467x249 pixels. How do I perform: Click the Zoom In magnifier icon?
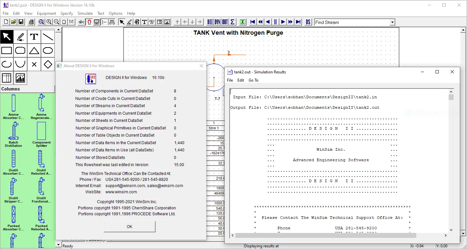pyautogui.click(x=49, y=22)
